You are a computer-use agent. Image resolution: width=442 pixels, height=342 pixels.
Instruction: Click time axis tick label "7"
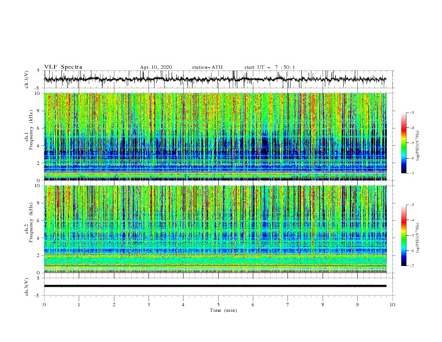point(288,305)
